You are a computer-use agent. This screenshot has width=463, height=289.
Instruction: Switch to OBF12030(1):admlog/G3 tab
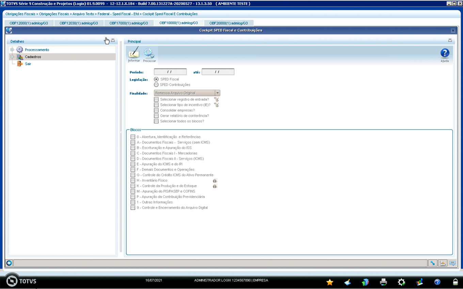(x=79, y=23)
